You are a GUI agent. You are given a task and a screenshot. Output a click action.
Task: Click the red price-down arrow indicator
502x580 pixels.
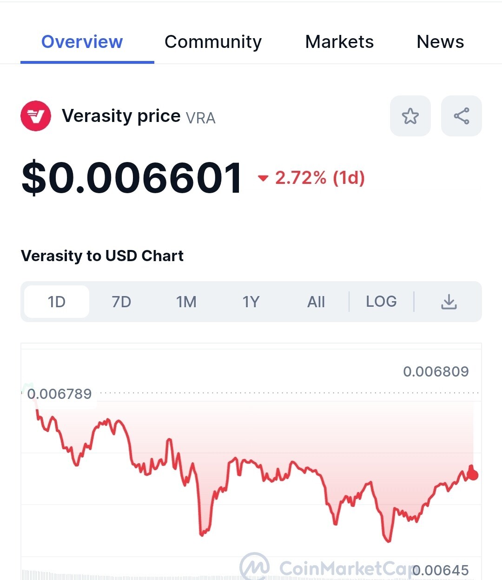[263, 178]
